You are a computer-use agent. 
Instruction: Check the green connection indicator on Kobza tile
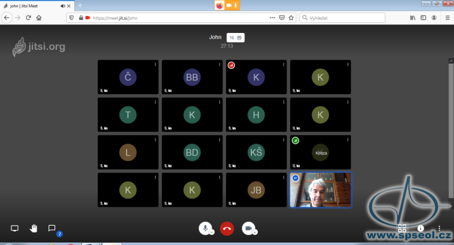(295, 140)
